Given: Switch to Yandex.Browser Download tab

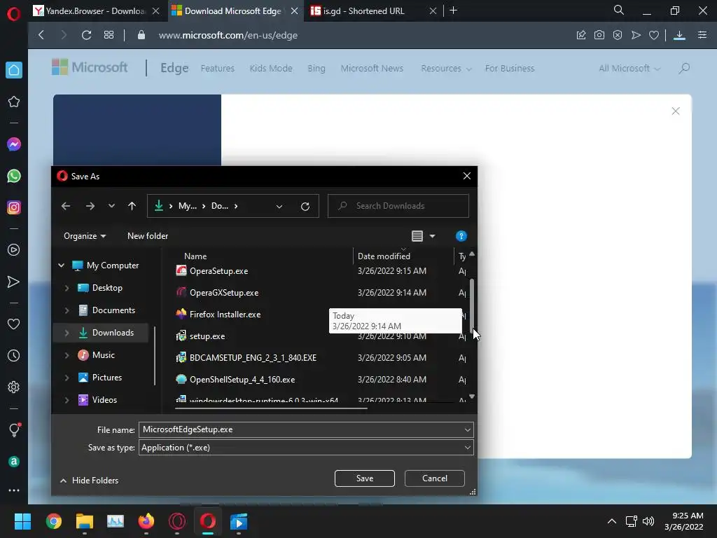Looking at the screenshot, I should [96, 11].
